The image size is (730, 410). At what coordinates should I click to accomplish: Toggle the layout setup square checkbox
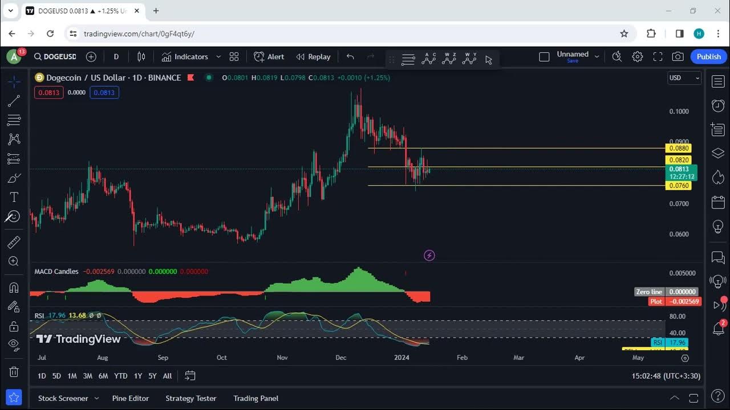(544, 56)
